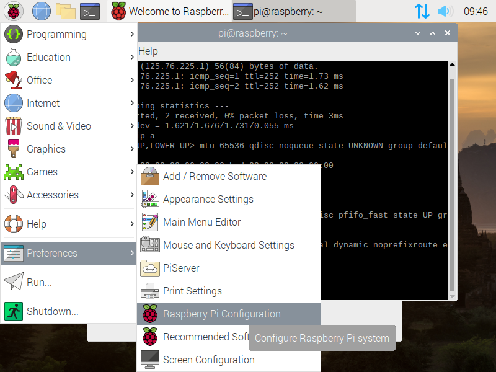The image size is (496, 372).
Task: Click the Recommended Software raspberry icon
Action: pos(150,337)
